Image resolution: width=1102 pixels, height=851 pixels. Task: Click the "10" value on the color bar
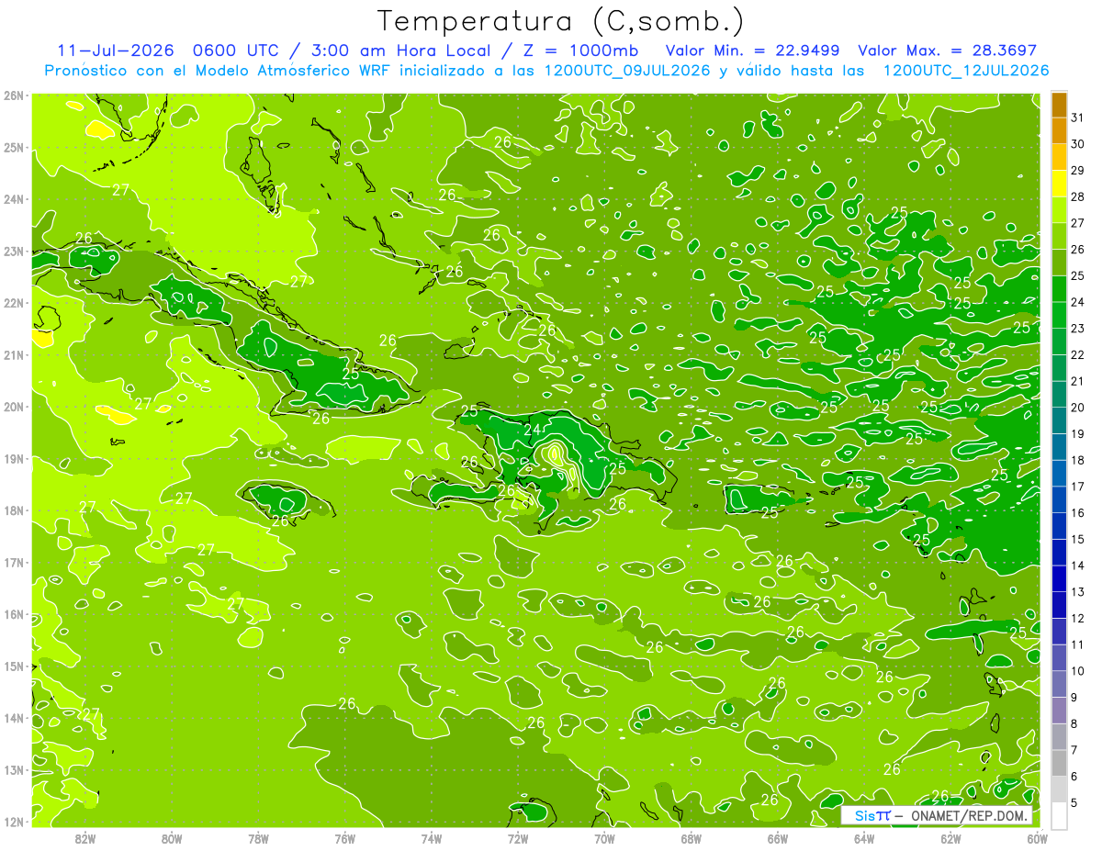coord(1078,670)
